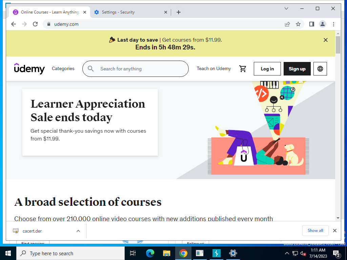Open the Chrome side panel
347x260 pixels.
(x=312, y=24)
